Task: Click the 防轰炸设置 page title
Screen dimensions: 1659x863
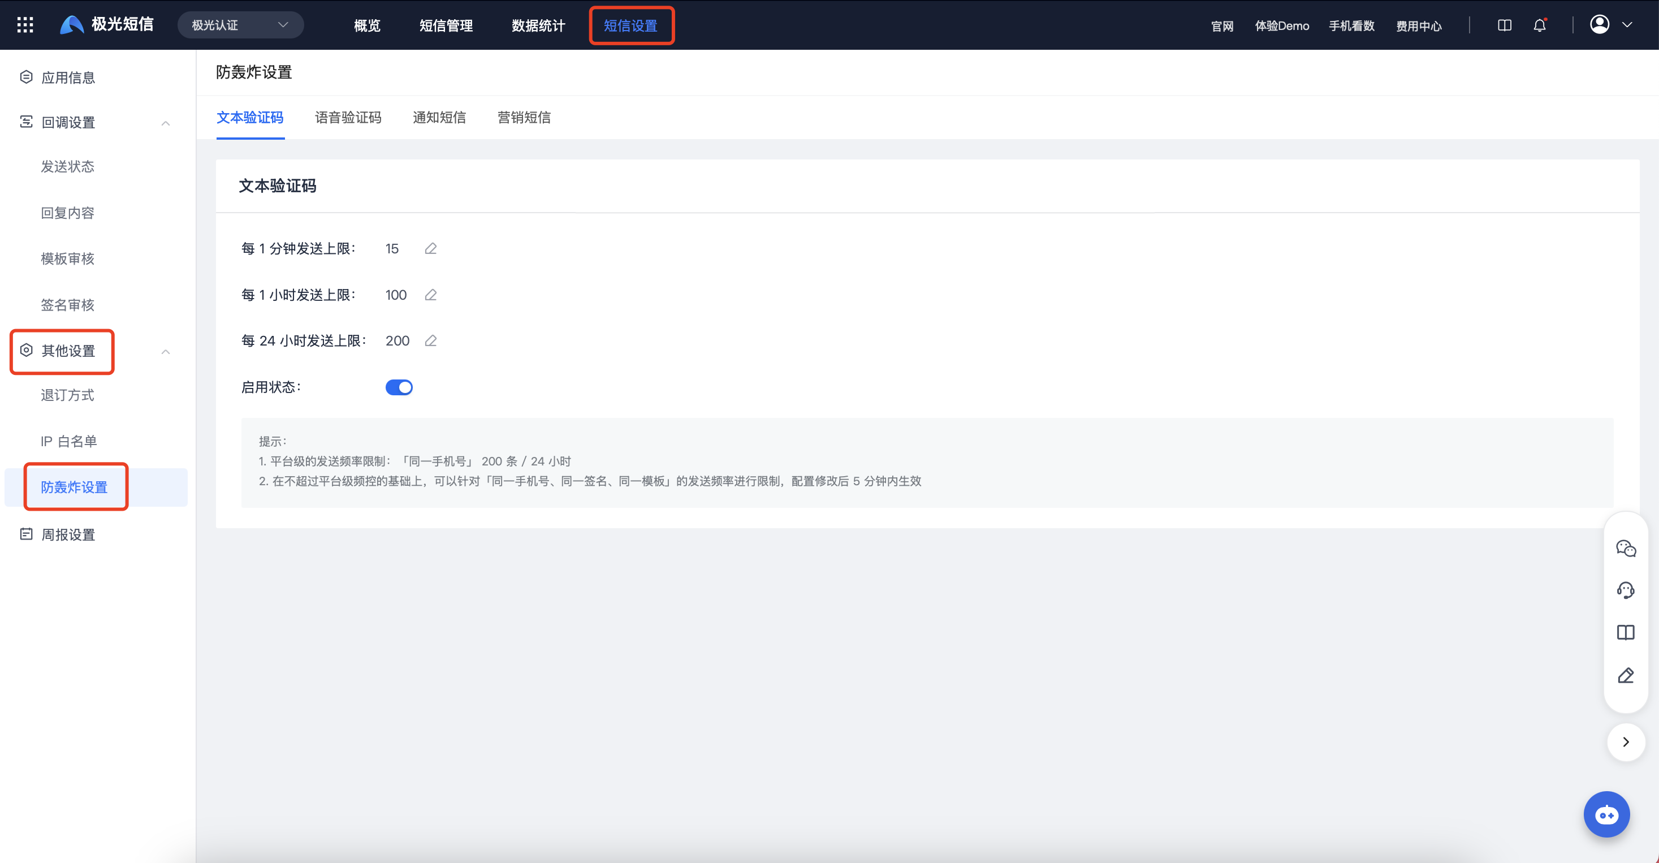Action: (254, 72)
